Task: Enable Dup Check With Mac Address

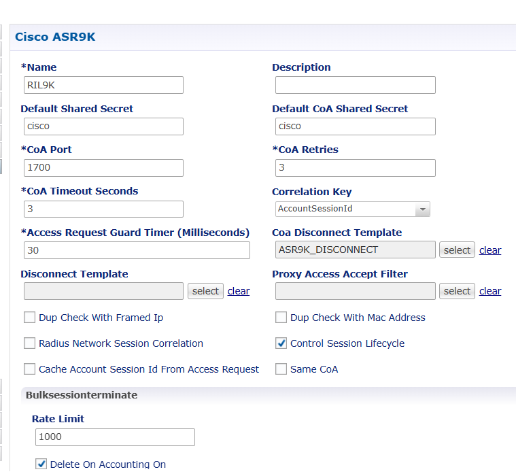Action: (x=281, y=318)
